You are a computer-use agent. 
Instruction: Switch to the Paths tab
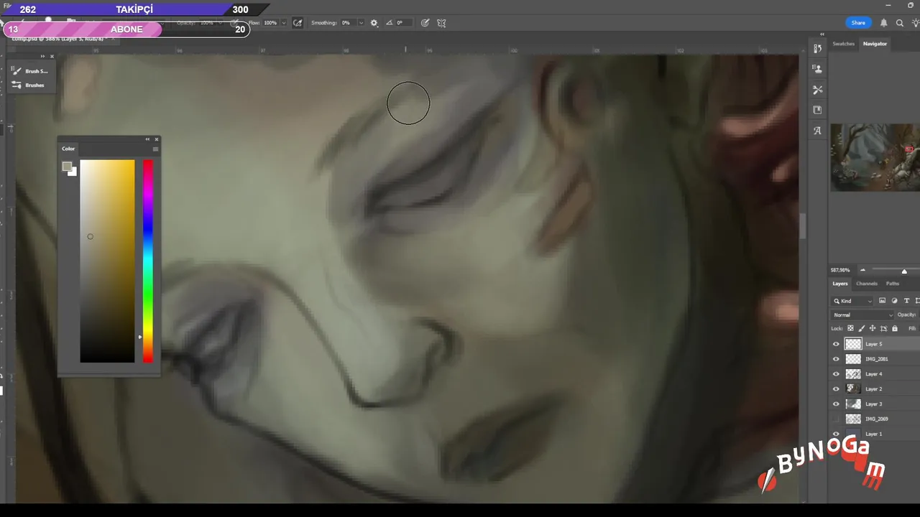[x=893, y=284]
